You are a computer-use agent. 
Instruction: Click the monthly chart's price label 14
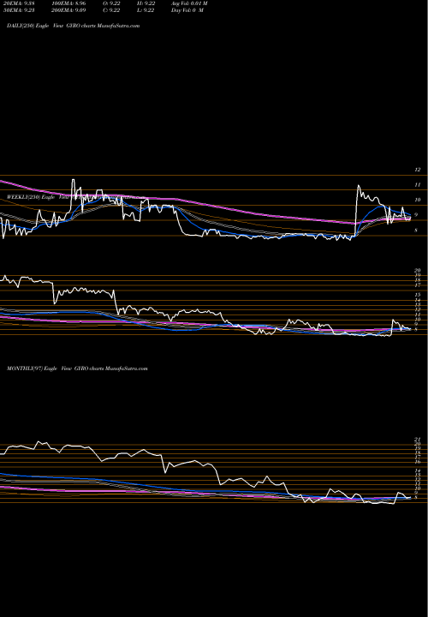click(x=418, y=471)
